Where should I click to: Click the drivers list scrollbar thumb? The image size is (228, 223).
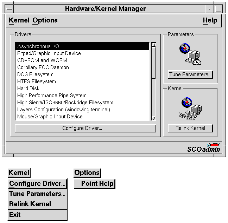(153, 63)
